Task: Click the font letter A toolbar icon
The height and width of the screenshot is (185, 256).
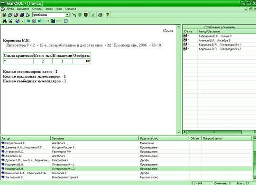Action: (x=93, y=15)
